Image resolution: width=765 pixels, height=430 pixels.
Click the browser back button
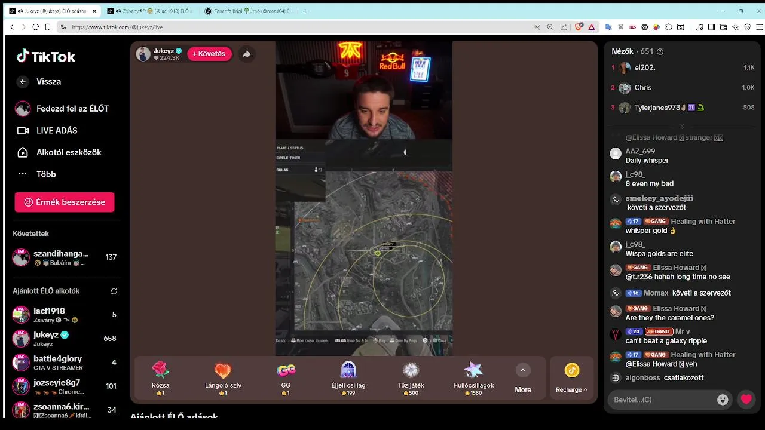click(x=12, y=27)
